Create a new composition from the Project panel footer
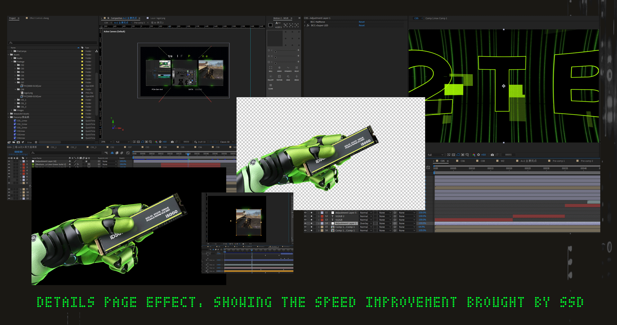 click(18, 142)
